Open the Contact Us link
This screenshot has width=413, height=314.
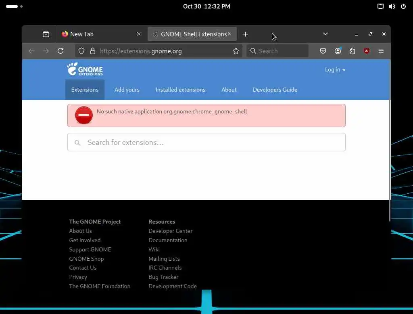pyautogui.click(x=83, y=268)
